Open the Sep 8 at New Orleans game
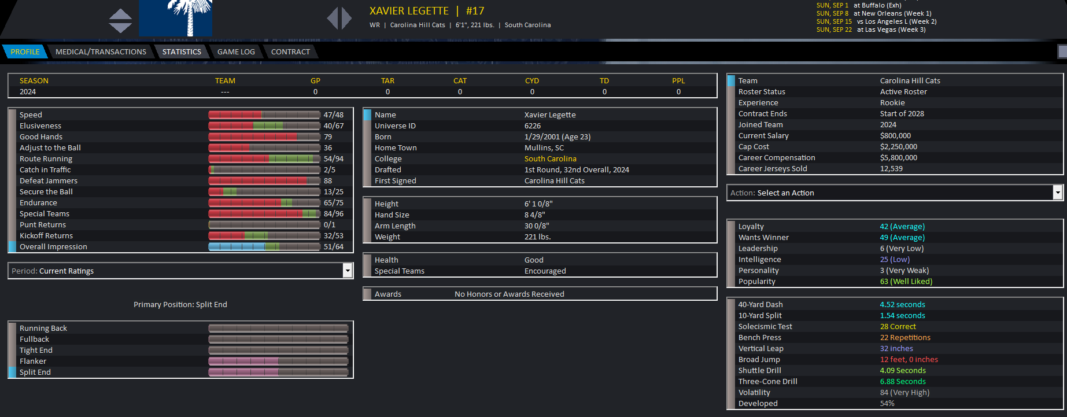Viewport: 1067px width, 417px height. (x=874, y=13)
